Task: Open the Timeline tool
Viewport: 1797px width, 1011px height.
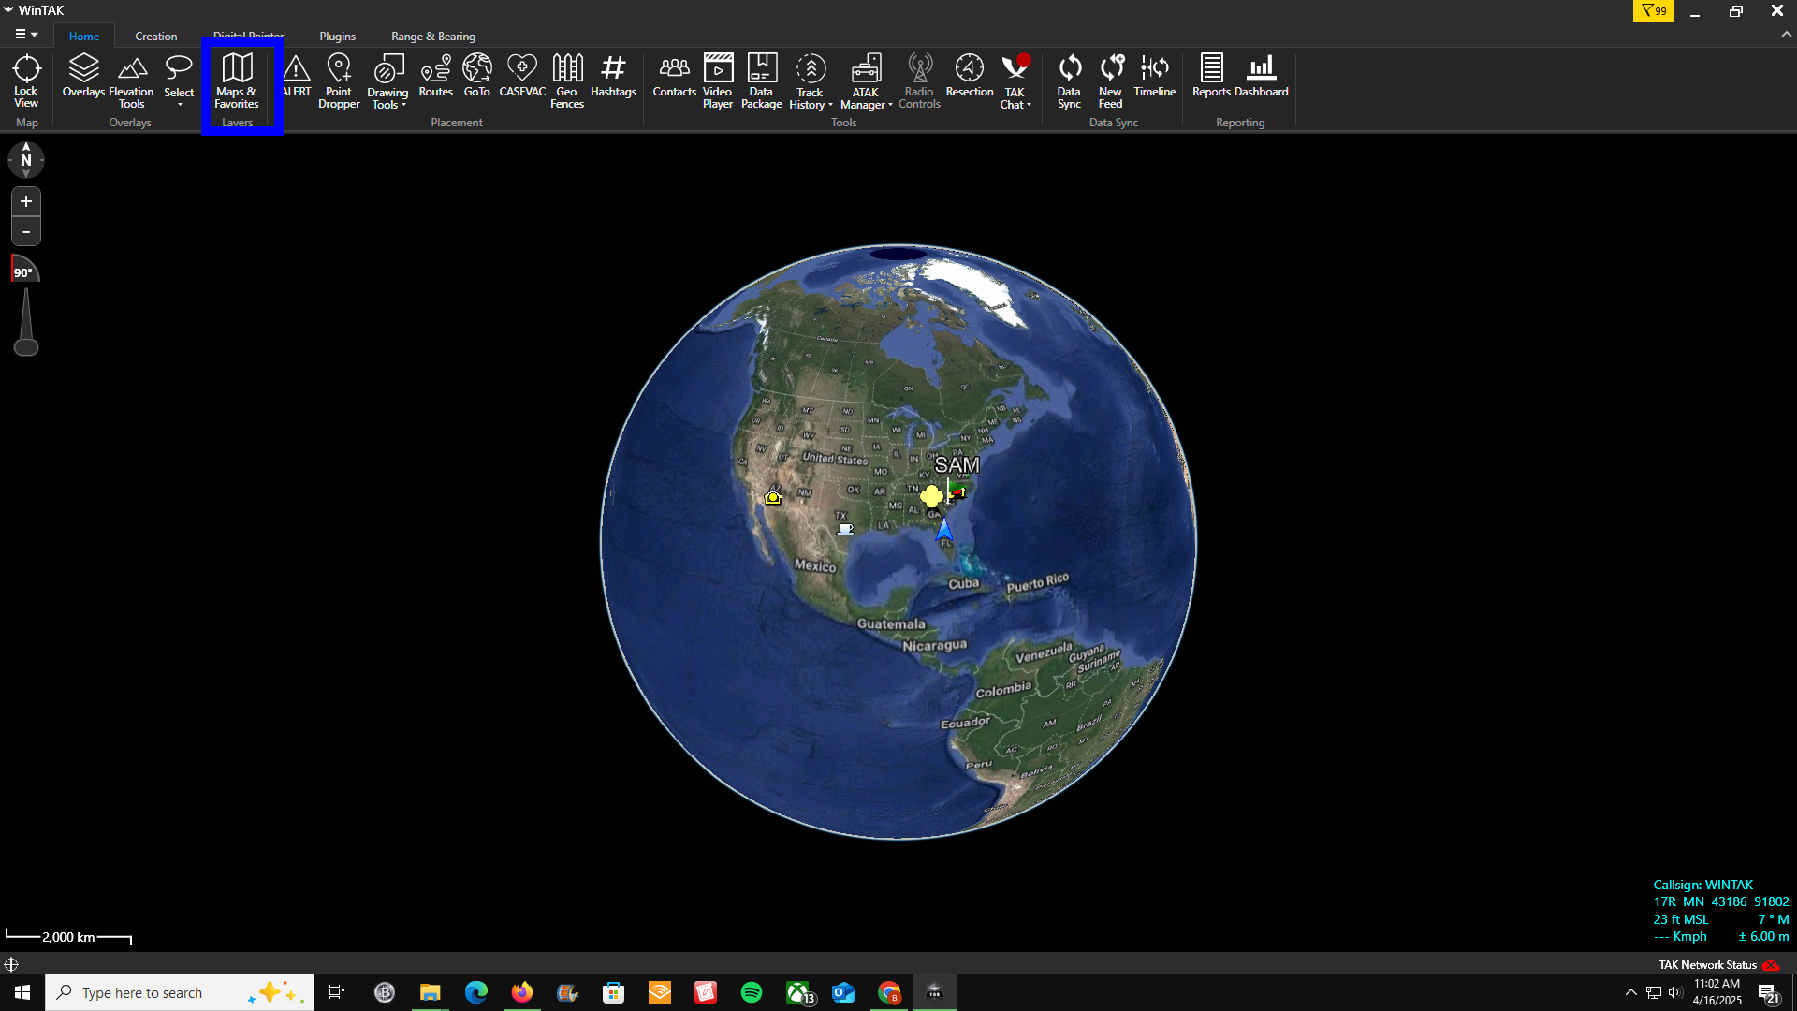Action: (1155, 75)
